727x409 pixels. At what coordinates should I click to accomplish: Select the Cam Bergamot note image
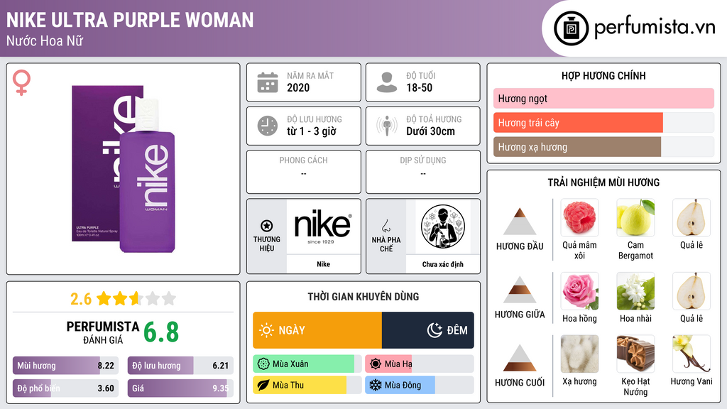pos(635,217)
